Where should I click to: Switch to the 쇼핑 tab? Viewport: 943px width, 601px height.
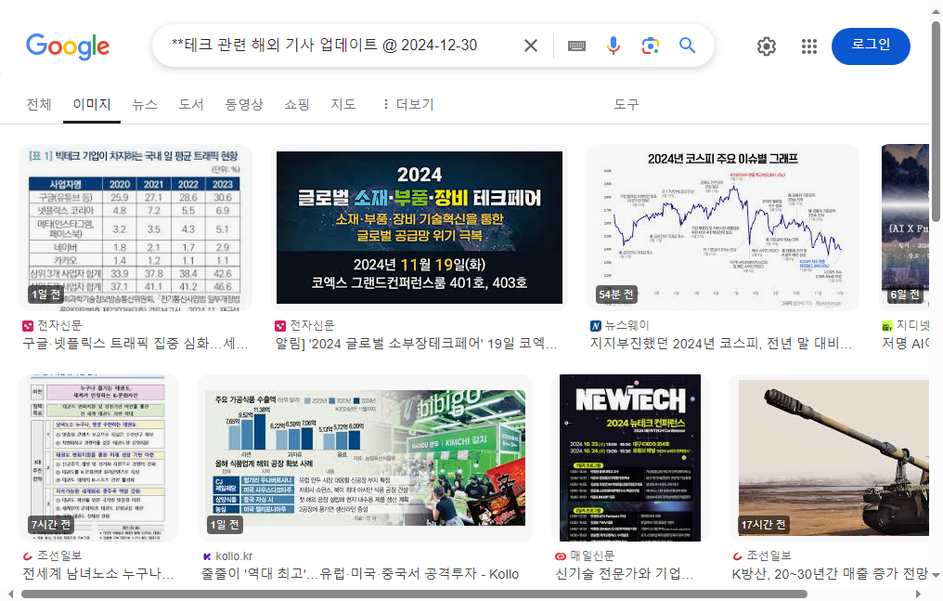pyautogui.click(x=296, y=105)
